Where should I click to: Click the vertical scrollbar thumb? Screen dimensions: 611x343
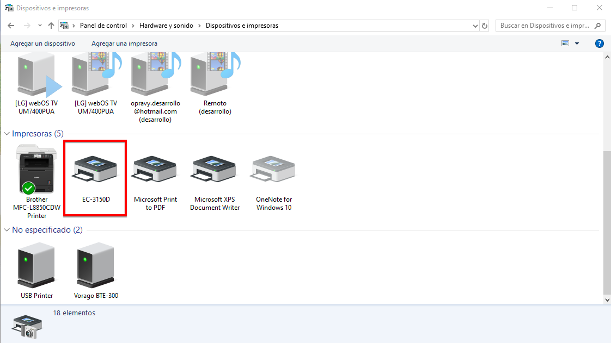[x=607, y=222]
